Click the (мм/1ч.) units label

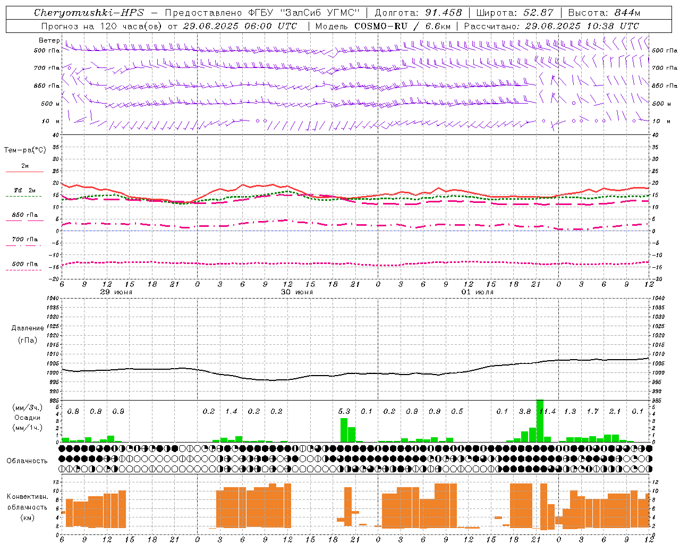(x=28, y=428)
